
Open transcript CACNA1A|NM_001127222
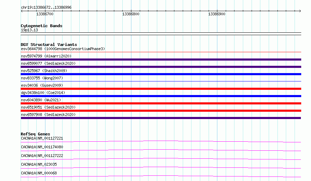42,156
